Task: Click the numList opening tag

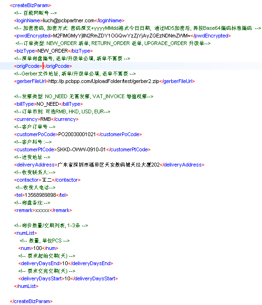Action: tap(26, 233)
